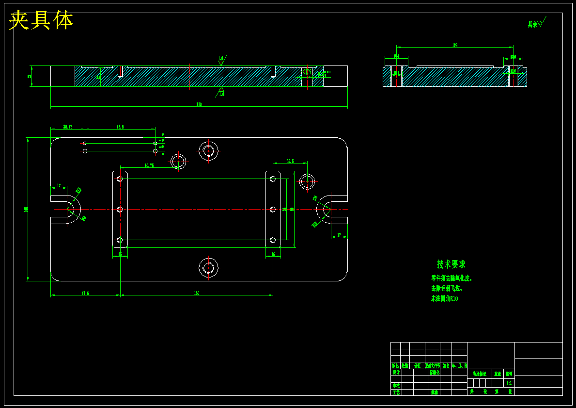This screenshot has width=576, height=408.
Task: Select the note 去除毛刺飞边
Action: click(x=446, y=289)
